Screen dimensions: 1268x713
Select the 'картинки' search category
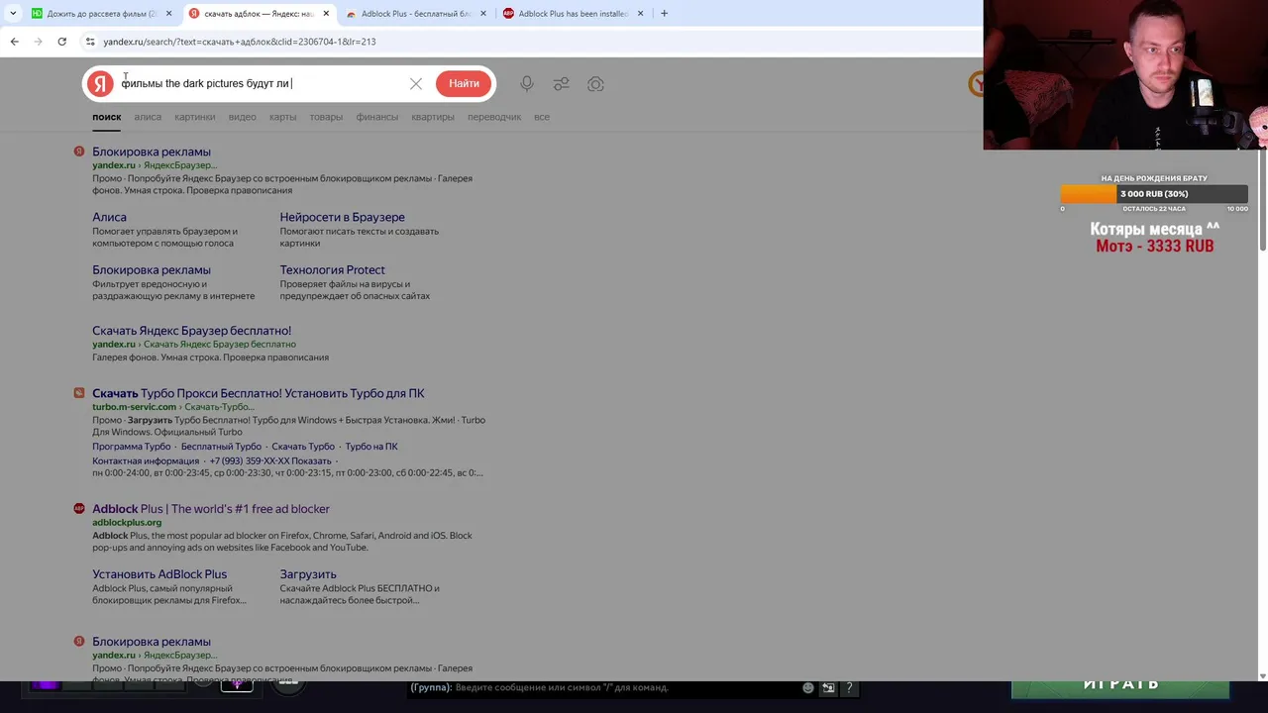pyautogui.click(x=194, y=117)
